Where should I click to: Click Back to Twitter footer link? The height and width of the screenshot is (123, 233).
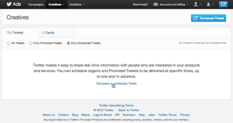pyautogui.click(x=129, y=110)
